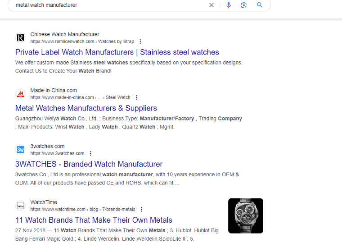The height and width of the screenshot is (252, 342).
Task: Start voice search with the microphone icon
Action: 228,5
